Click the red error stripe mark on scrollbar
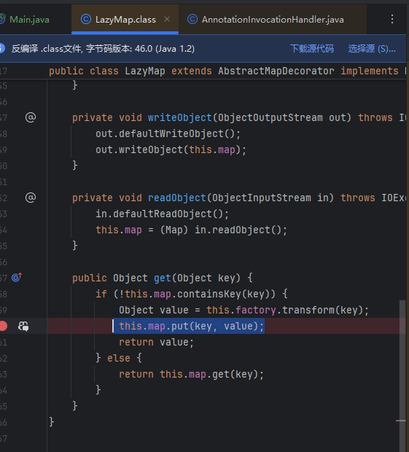Viewport: 409px width, 452px height. pos(401,421)
